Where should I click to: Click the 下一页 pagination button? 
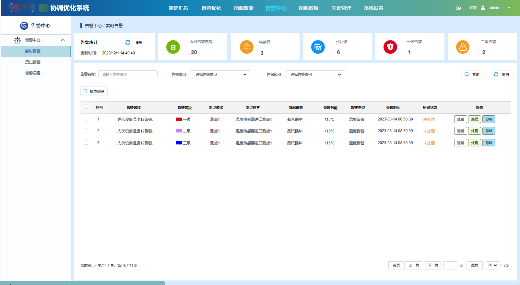coord(433,265)
